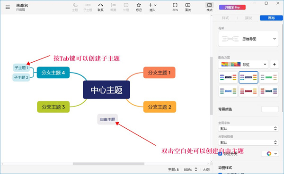Select the 分支主题 2 yellow-orange node

coord(160,107)
